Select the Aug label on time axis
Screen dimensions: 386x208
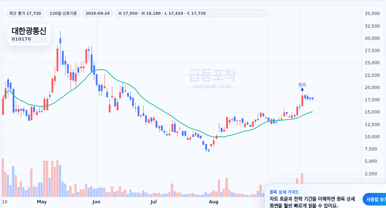(214, 202)
